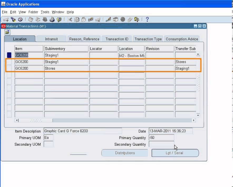Click the Primary UOM field showing Ea

[x=48, y=138]
